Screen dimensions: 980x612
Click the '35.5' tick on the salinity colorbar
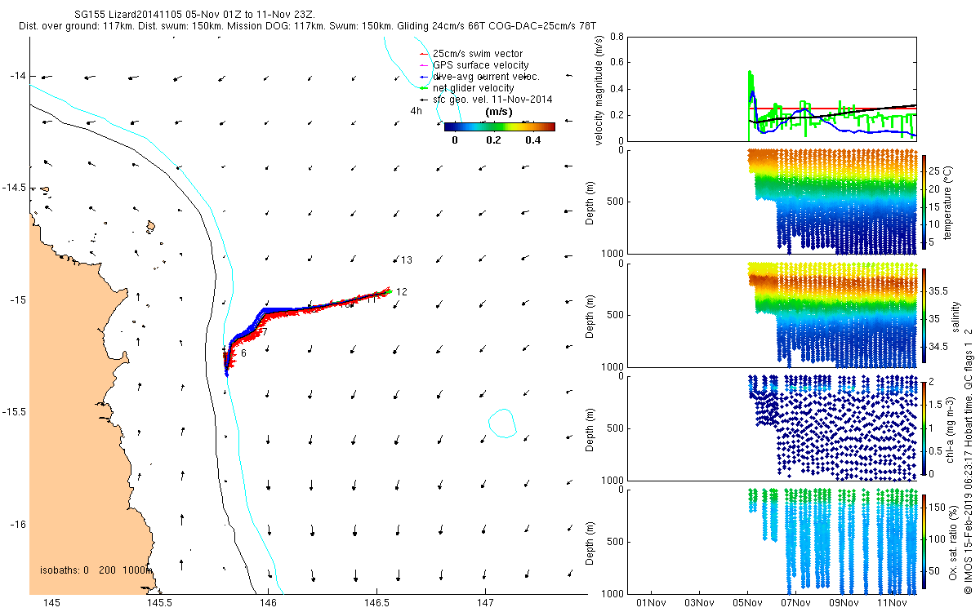point(939,290)
